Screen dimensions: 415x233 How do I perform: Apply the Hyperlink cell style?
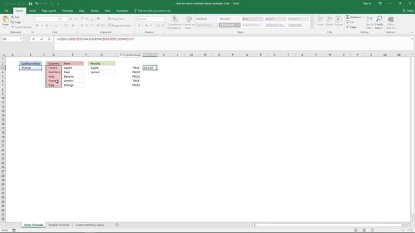[x=298, y=25]
